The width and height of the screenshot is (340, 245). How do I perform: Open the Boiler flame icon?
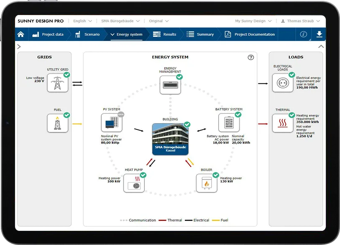click(207, 183)
